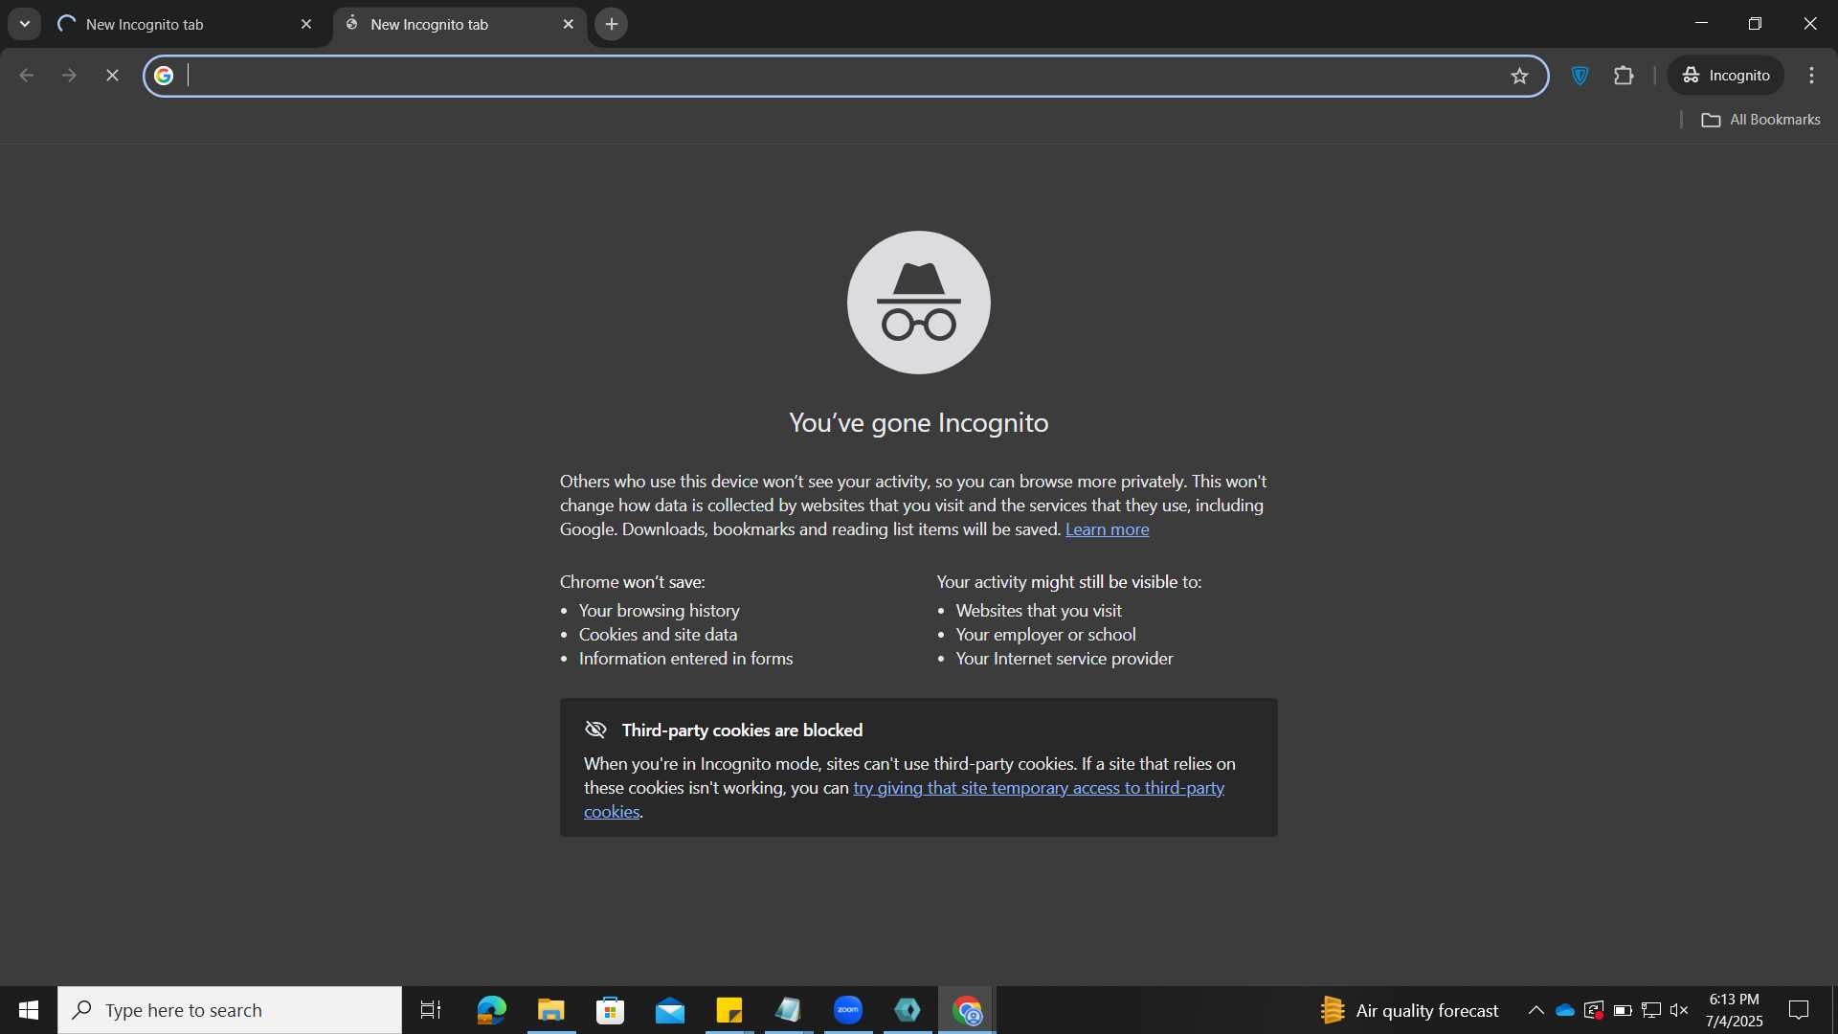Image resolution: width=1838 pixels, height=1034 pixels.
Task: Click 'Chrome won't save:' label
Action: coord(632,582)
